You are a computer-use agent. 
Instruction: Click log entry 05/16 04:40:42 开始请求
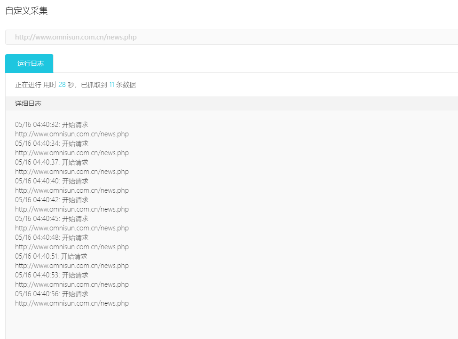52,200
